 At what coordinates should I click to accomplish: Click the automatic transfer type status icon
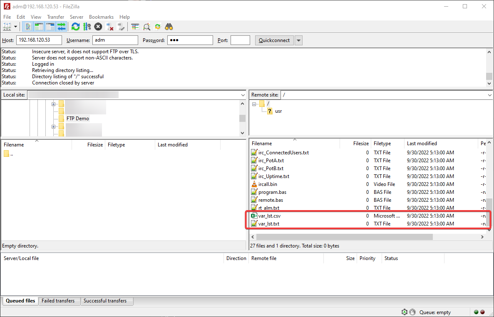click(405, 312)
